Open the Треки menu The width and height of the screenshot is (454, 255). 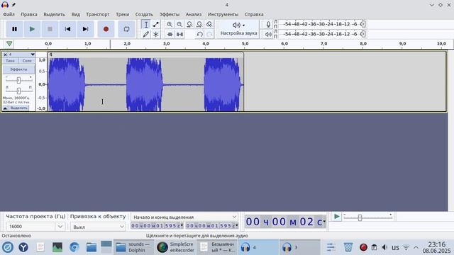(123, 14)
